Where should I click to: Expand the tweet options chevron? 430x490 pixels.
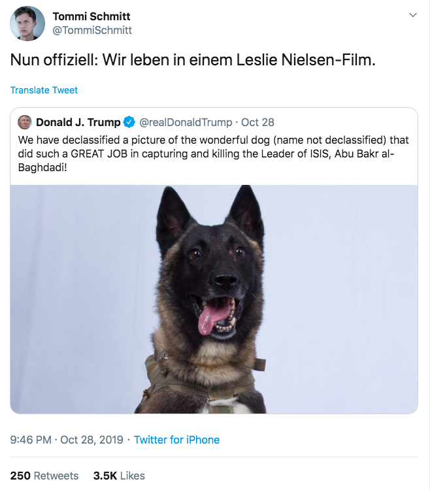pyautogui.click(x=413, y=15)
